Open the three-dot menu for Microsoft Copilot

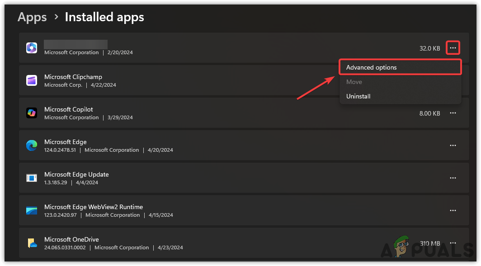coord(453,113)
